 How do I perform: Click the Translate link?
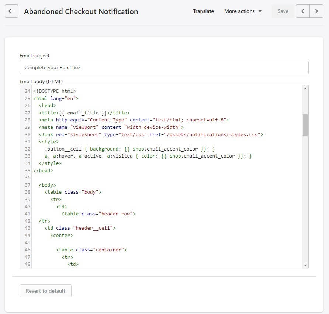click(x=203, y=11)
